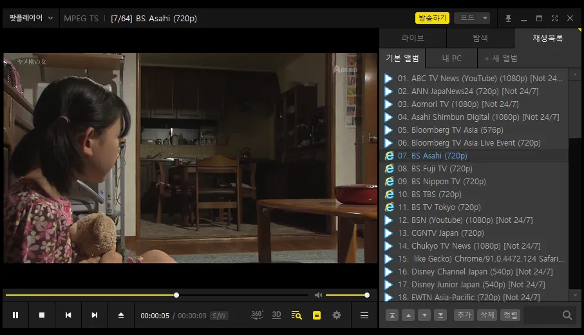Toggle the 3D video mode
Image resolution: width=584 pixels, height=335 pixels.
point(276,315)
